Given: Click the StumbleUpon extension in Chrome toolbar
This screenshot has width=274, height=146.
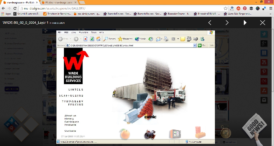Looking at the screenshot, I should pyautogui.click(x=238, y=8).
